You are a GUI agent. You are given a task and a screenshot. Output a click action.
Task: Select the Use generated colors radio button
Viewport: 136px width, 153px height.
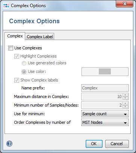tap(24, 63)
